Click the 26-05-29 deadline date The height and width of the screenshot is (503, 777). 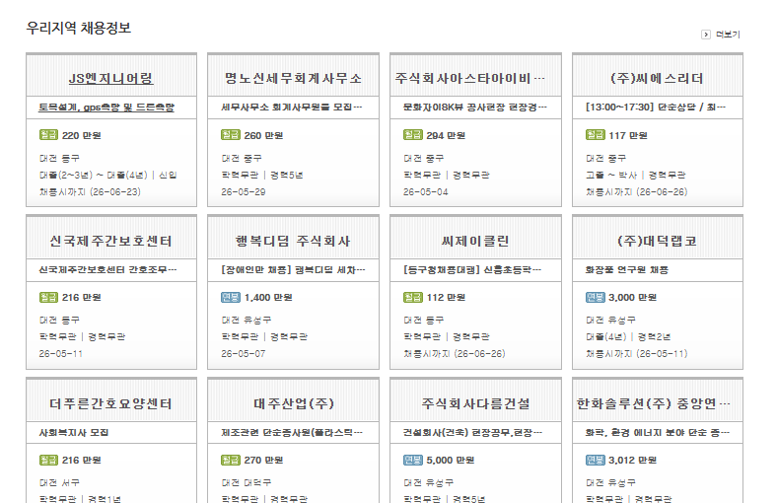(244, 191)
